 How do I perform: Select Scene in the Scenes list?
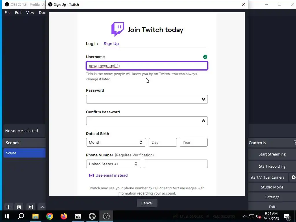click(x=25, y=153)
